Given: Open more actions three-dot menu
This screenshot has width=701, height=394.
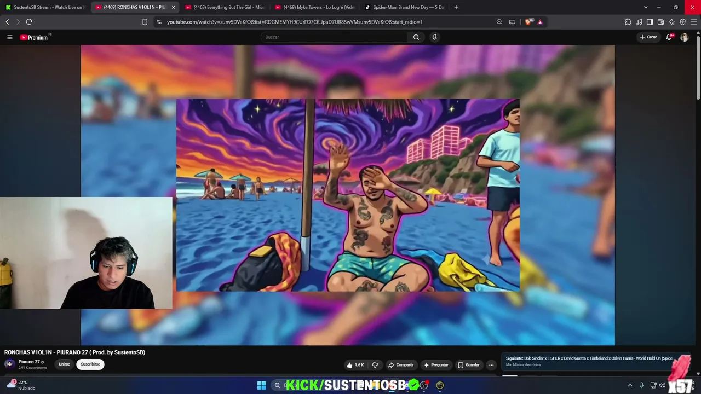Looking at the screenshot, I should click(491, 365).
